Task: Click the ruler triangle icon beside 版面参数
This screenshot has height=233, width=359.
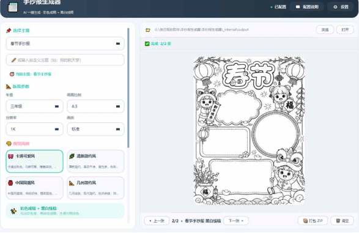Action: (9, 86)
